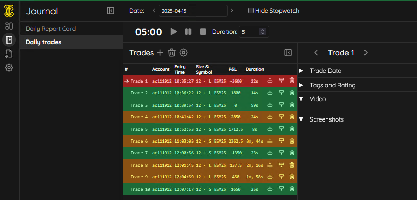
Task: Stop the stopwatch timer
Action: [x=203, y=32]
